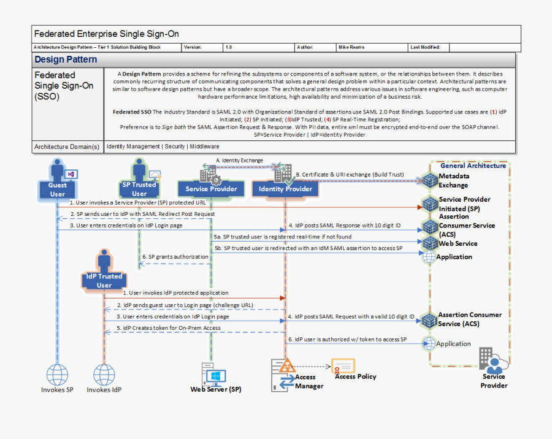Image resolution: width=552 pixels, height=439 pixels.
Task: Select the Invokes SP globe icon
Action: click(57, 374)
